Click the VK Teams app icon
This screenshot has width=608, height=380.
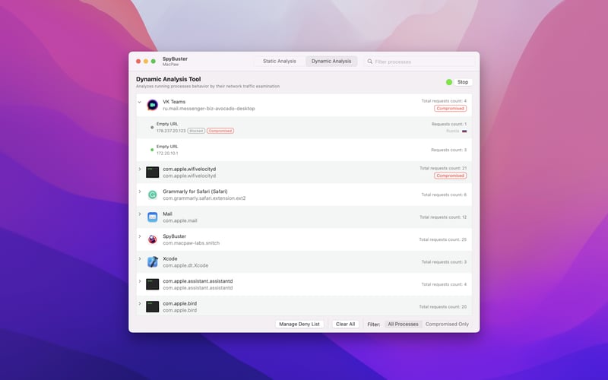click(153, 105)
